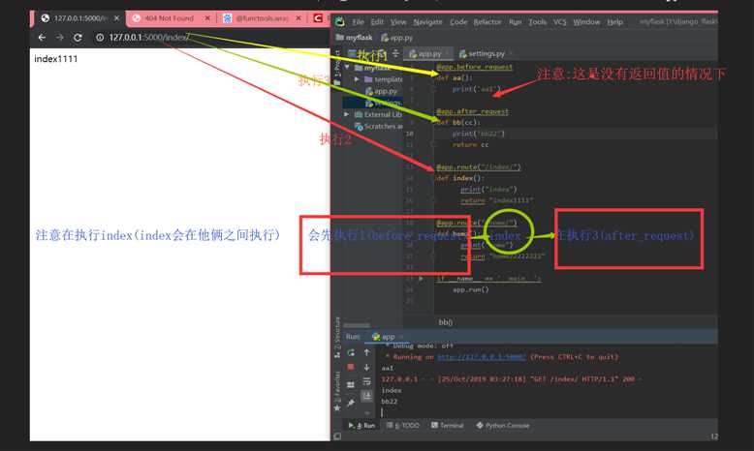Open the Structure tool window stripe
The height and width of the screenshot is (451, 754).
(337, 338)
